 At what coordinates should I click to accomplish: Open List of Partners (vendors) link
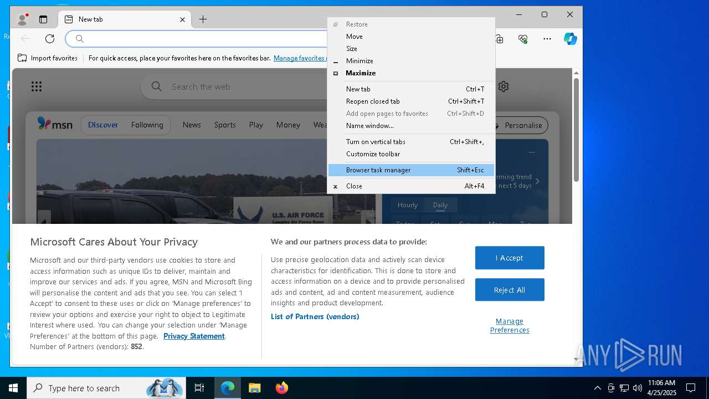pyautogui.click(x=315, y=316)
